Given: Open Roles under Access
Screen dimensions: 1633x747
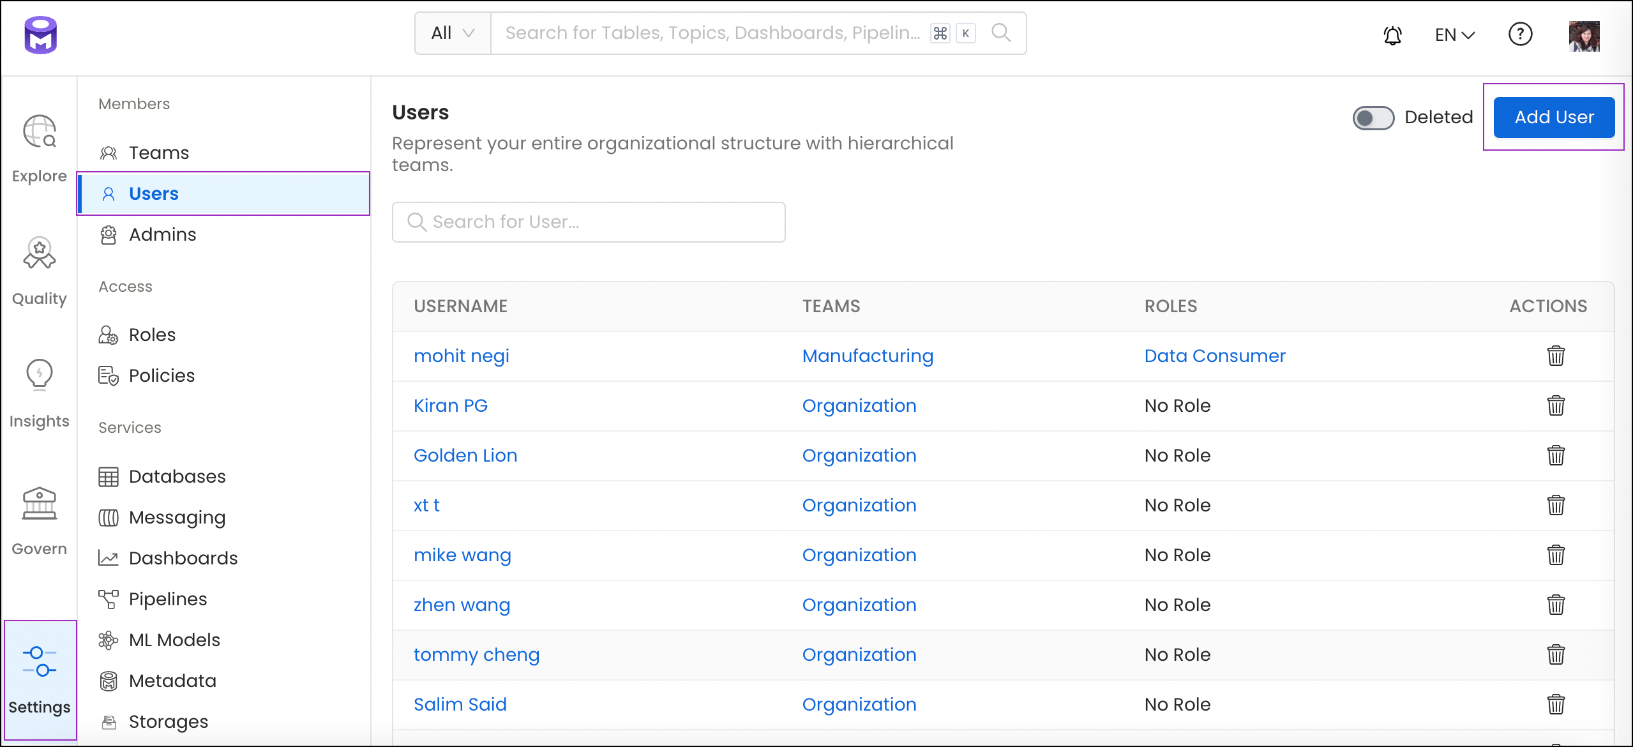Looking at the screenshot, I should (x=223, y=335).
